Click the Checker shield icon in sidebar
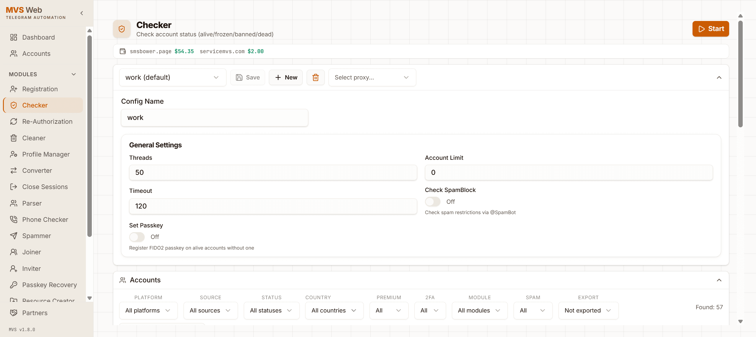Screen dimensions: 756x337 (14, 105)
